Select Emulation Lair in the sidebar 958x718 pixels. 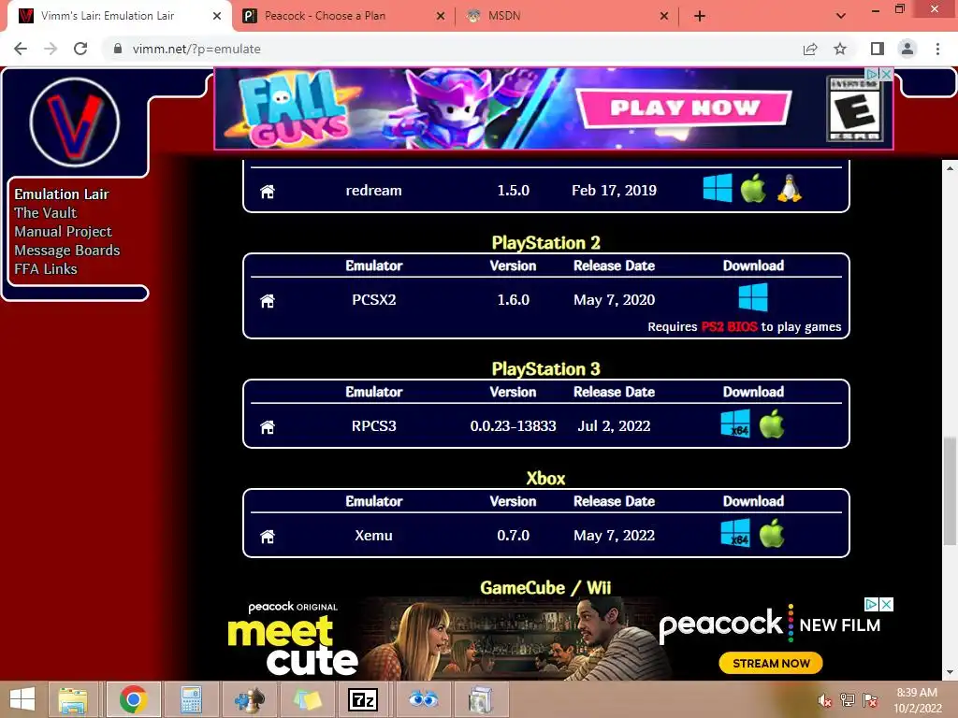[62, 194]
